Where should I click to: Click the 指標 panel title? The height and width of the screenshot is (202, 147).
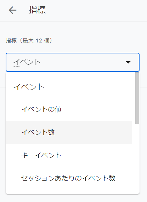(x=37, y=10)
